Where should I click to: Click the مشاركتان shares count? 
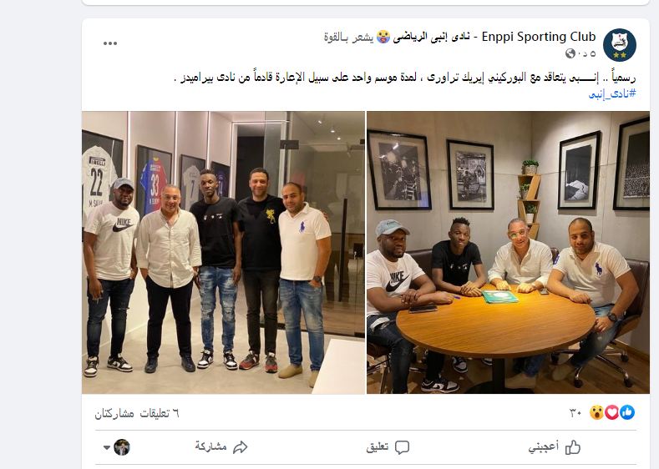click(x=114, y=414)
